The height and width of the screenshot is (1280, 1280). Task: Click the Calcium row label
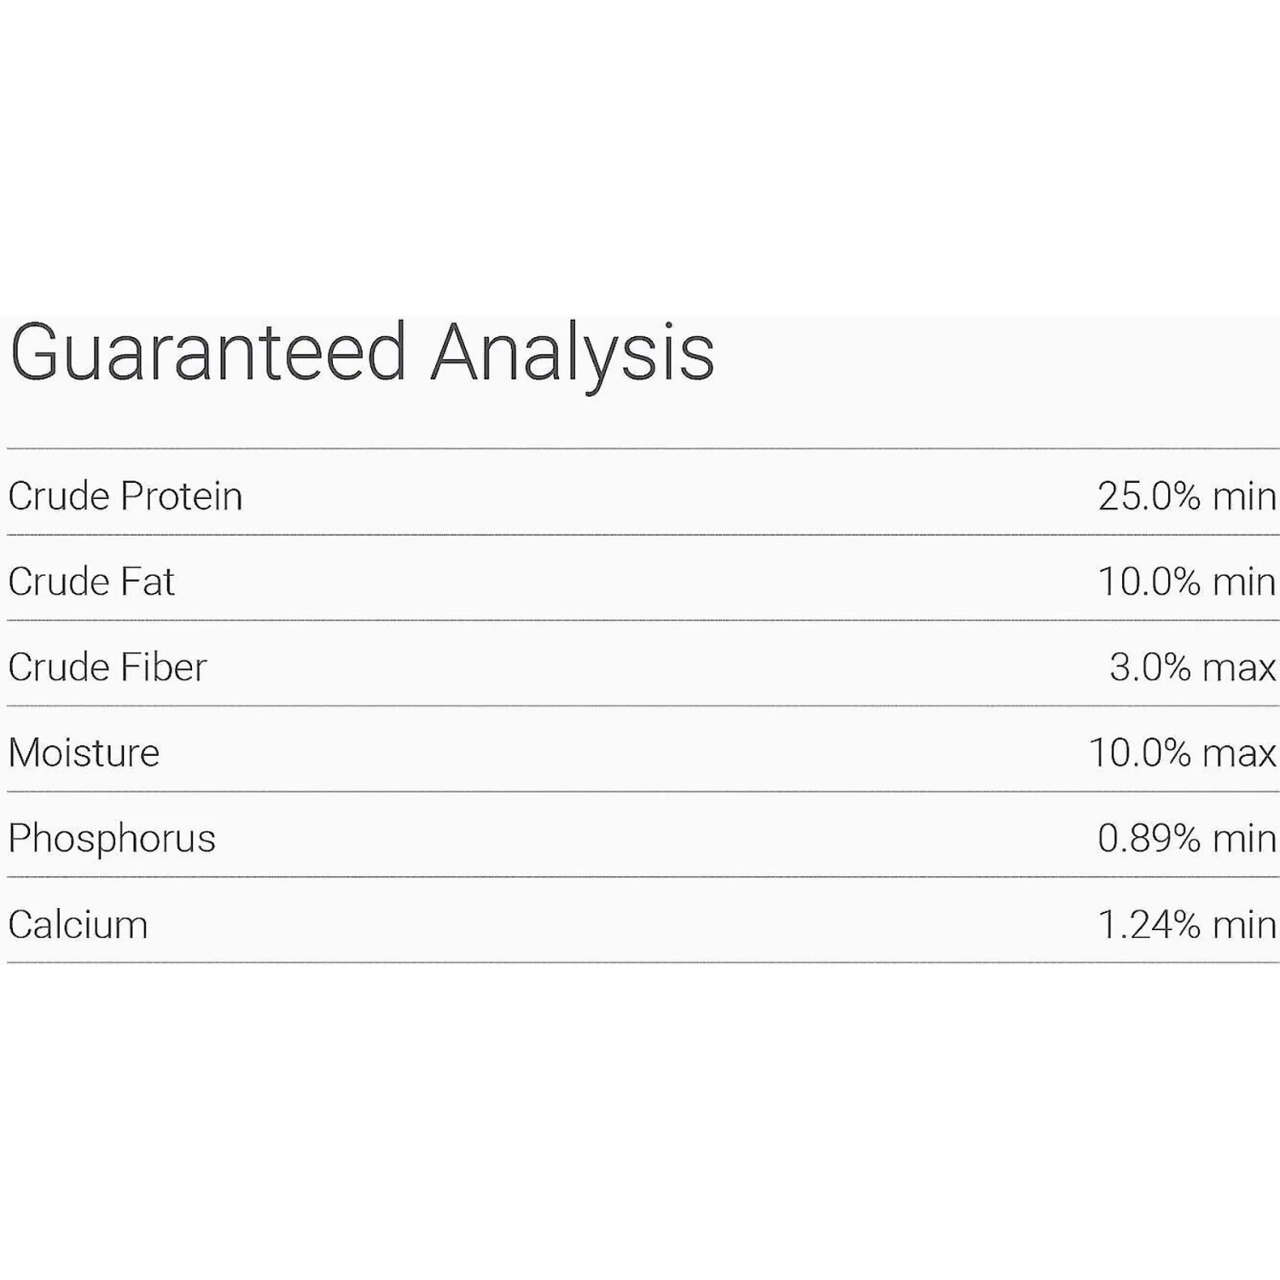[78, 924]
